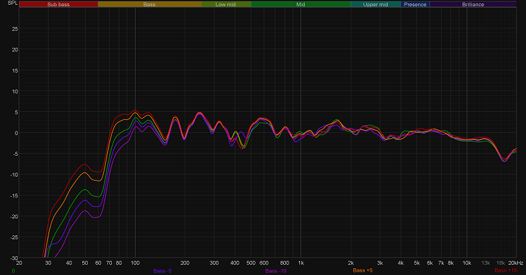Viewport: 526px width, 275px height.
Task: Click the 7k frequency axis tick label
Action: point(441,263)
